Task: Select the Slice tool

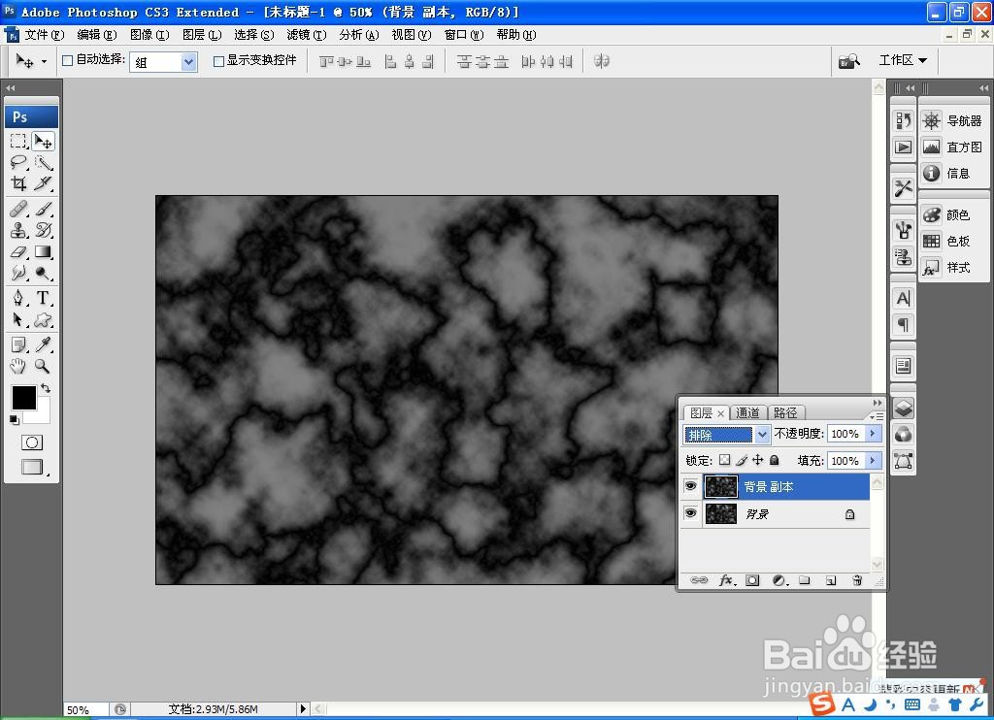Action: (43, 183)
